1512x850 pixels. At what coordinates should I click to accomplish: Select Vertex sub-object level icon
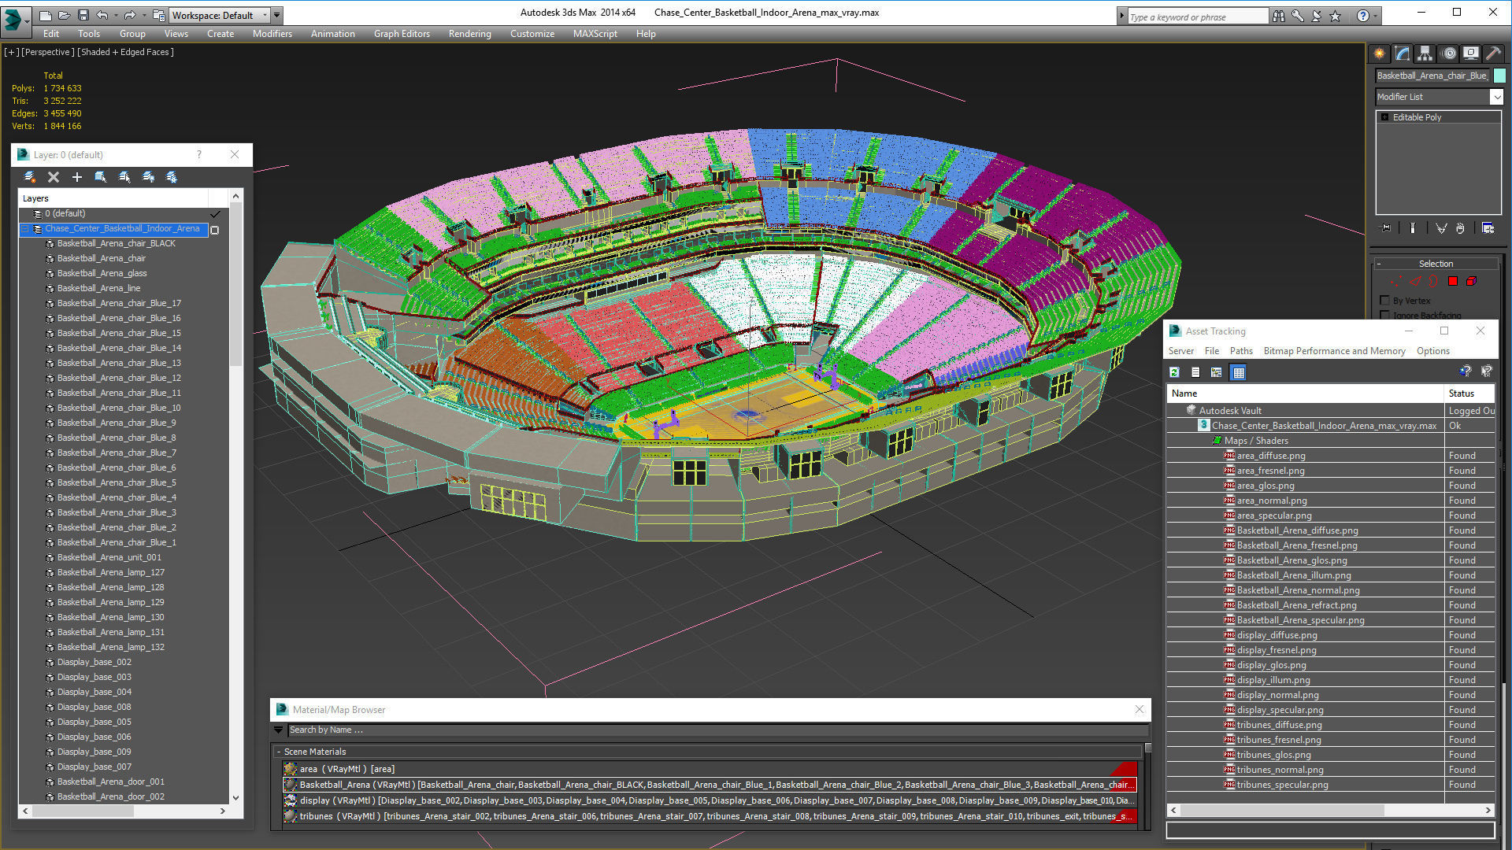pyautogui.click(x=1396, y=281)
